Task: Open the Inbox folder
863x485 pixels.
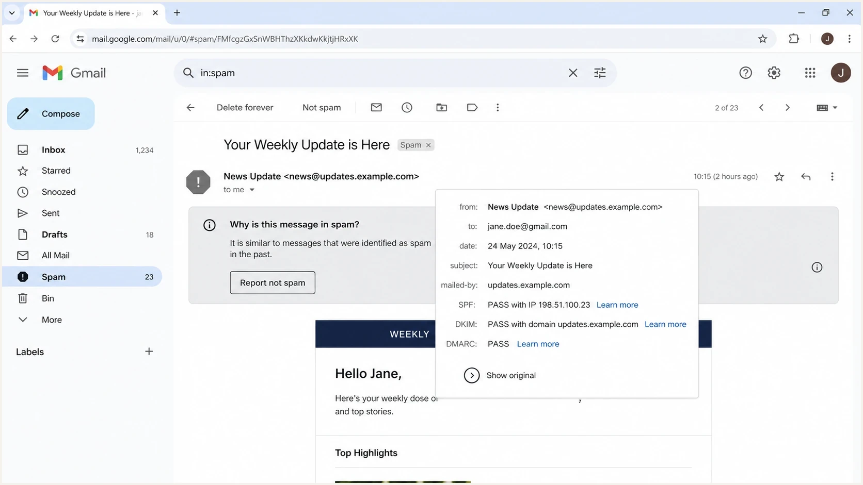Action: (82, 150)
